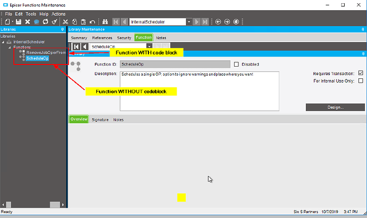
Task: Click the Delete X toolbar icon
Action: tap(28, 22)
